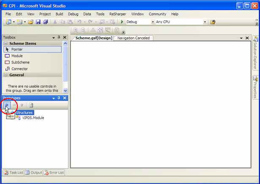Collapse the General toolbox group
Screen dimensions: 260x184
tap(5, 75)
